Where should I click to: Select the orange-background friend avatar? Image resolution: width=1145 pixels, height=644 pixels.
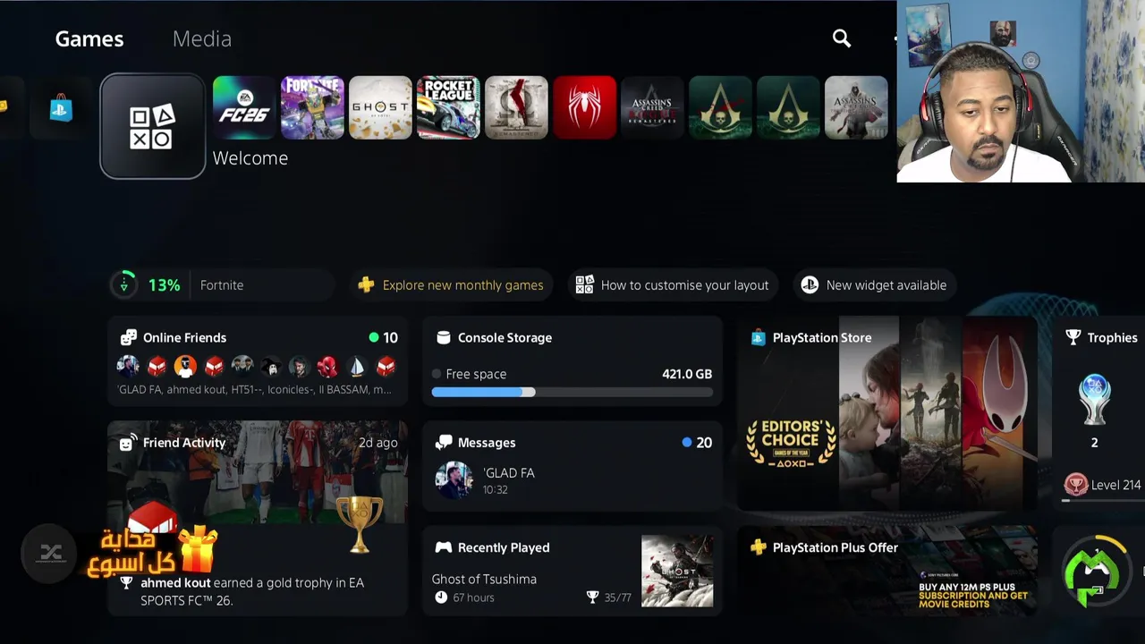(x=185, y=365)
